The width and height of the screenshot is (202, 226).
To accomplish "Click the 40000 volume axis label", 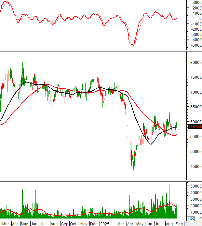I will pyautogui.click(x=195, y=192).
